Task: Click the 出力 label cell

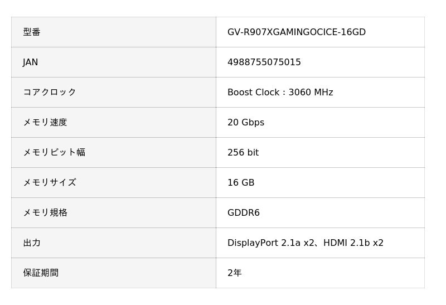Action: [x=32, y=243]
